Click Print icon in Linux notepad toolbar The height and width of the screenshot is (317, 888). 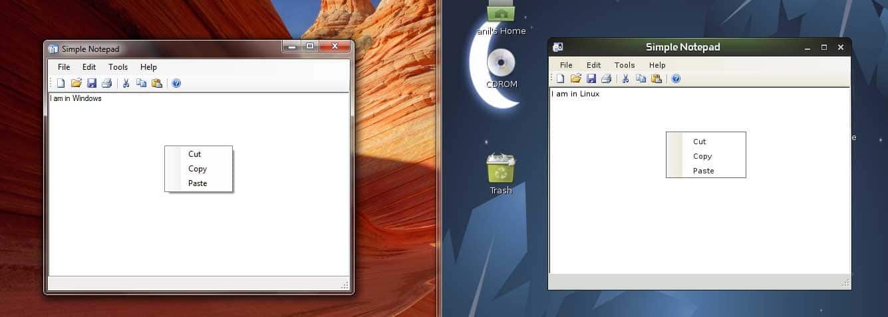tap(606, 78)
